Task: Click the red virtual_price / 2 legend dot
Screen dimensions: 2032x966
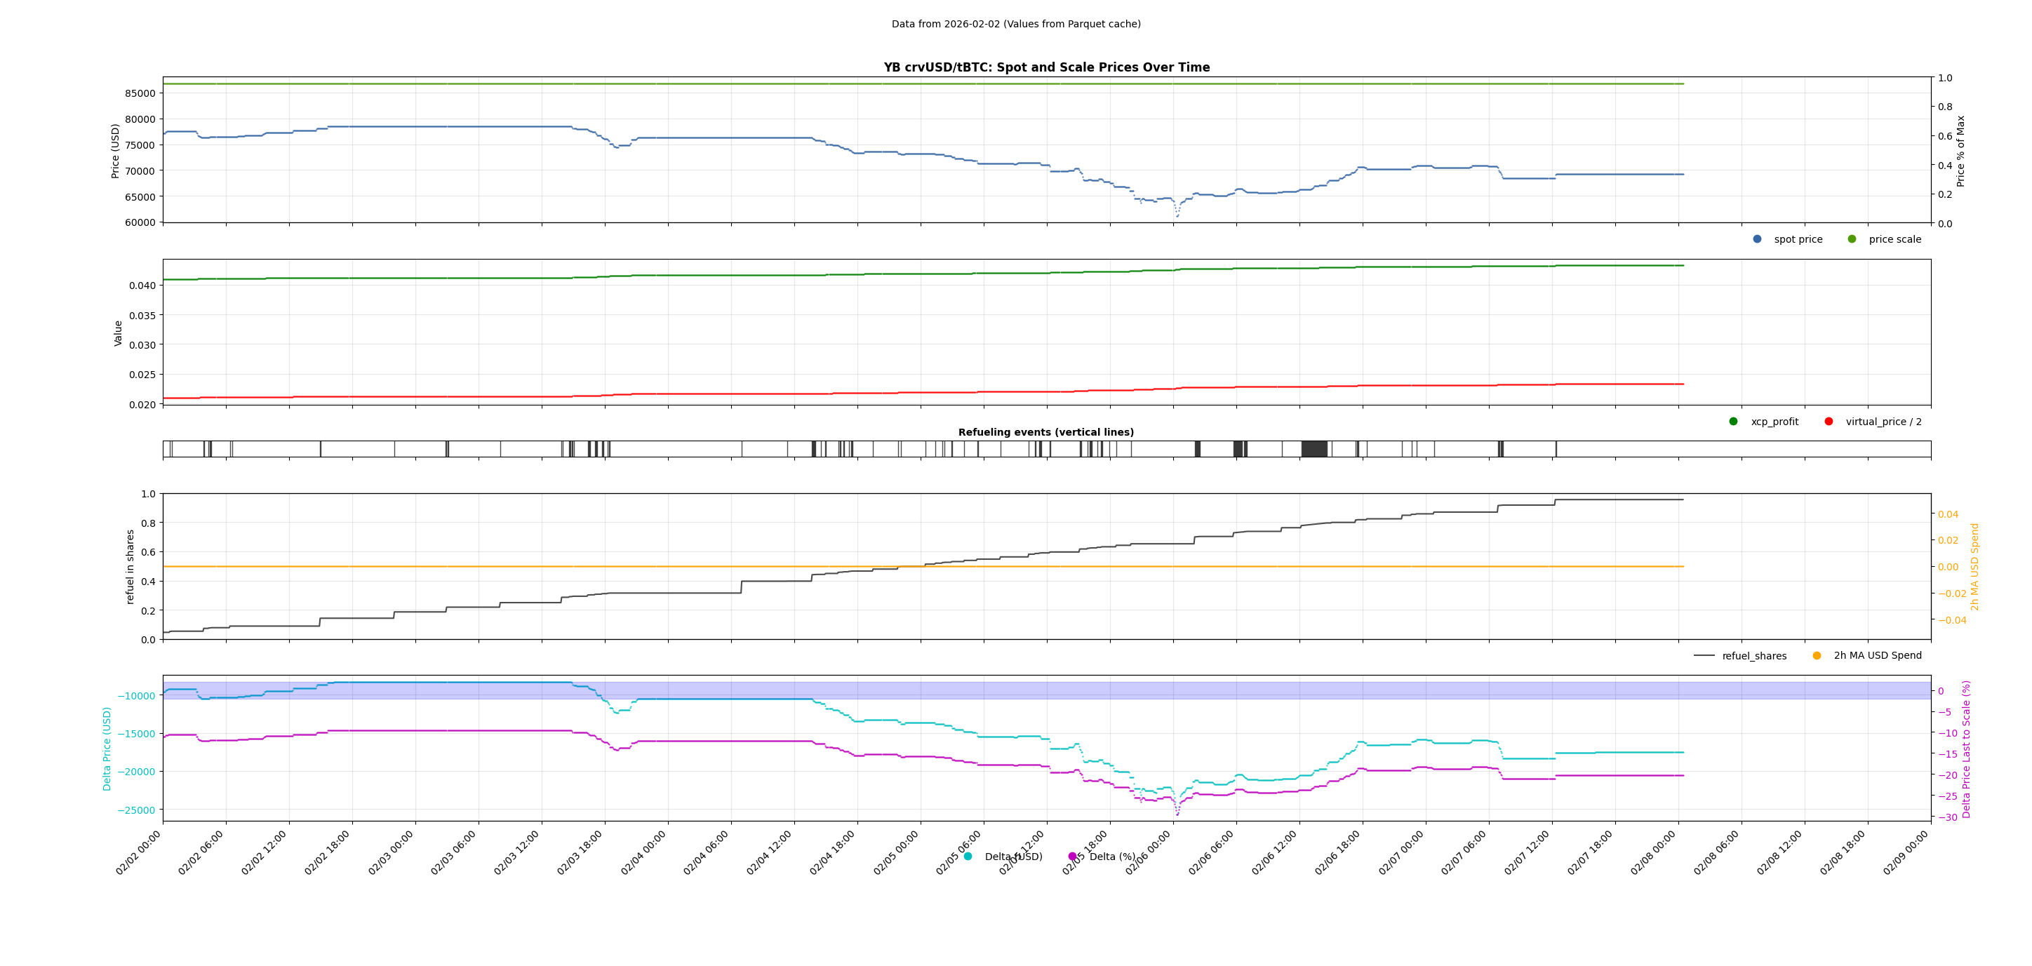Action: pyautogui.click(x=1829, y=421)
